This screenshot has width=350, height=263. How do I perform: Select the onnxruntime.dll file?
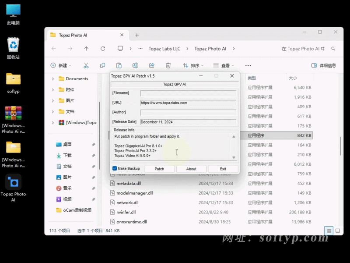pyautogui.click(x=132, y=222)
